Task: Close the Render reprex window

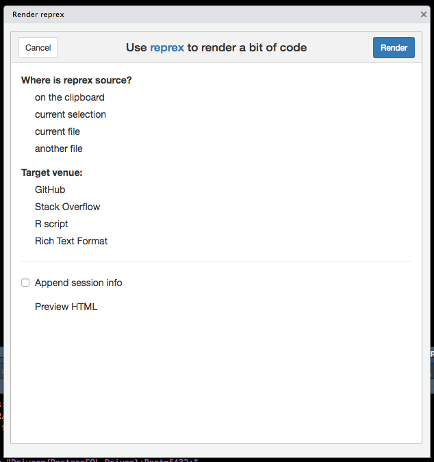Action: (x=424, y=14)
